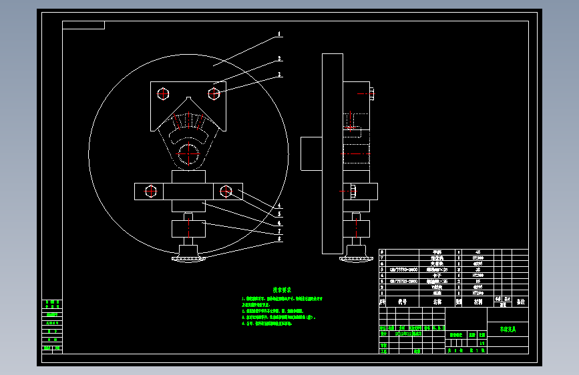Click the 名称 column header
The image size is (579, 375).
437,302
